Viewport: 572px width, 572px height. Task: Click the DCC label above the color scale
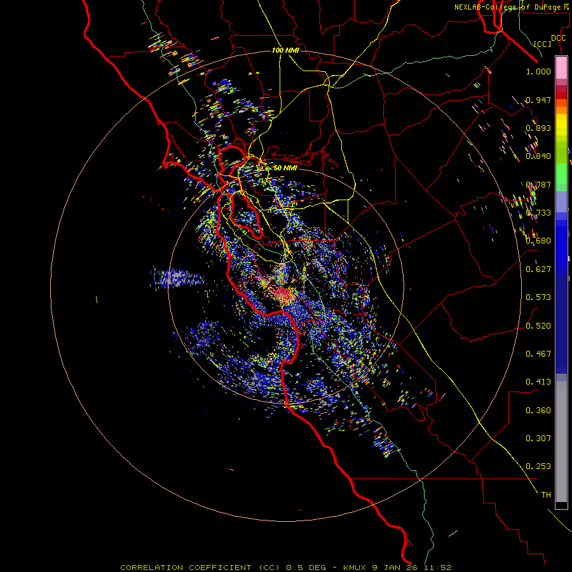[558, 38]
